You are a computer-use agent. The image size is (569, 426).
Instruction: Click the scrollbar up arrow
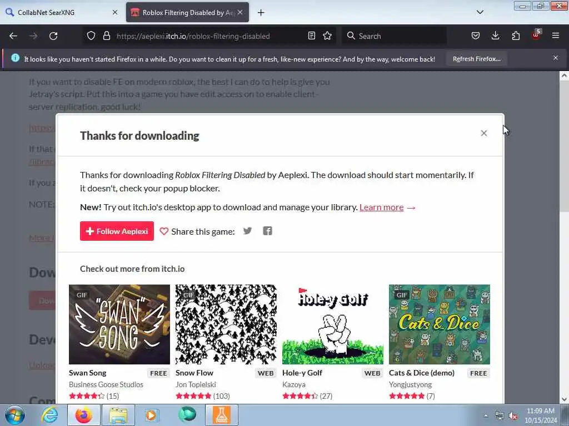pyautogui.click(x=564, y=75)
